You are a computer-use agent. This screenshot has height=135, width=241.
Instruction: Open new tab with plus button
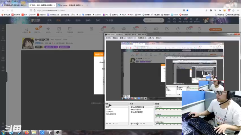point(87,5)
